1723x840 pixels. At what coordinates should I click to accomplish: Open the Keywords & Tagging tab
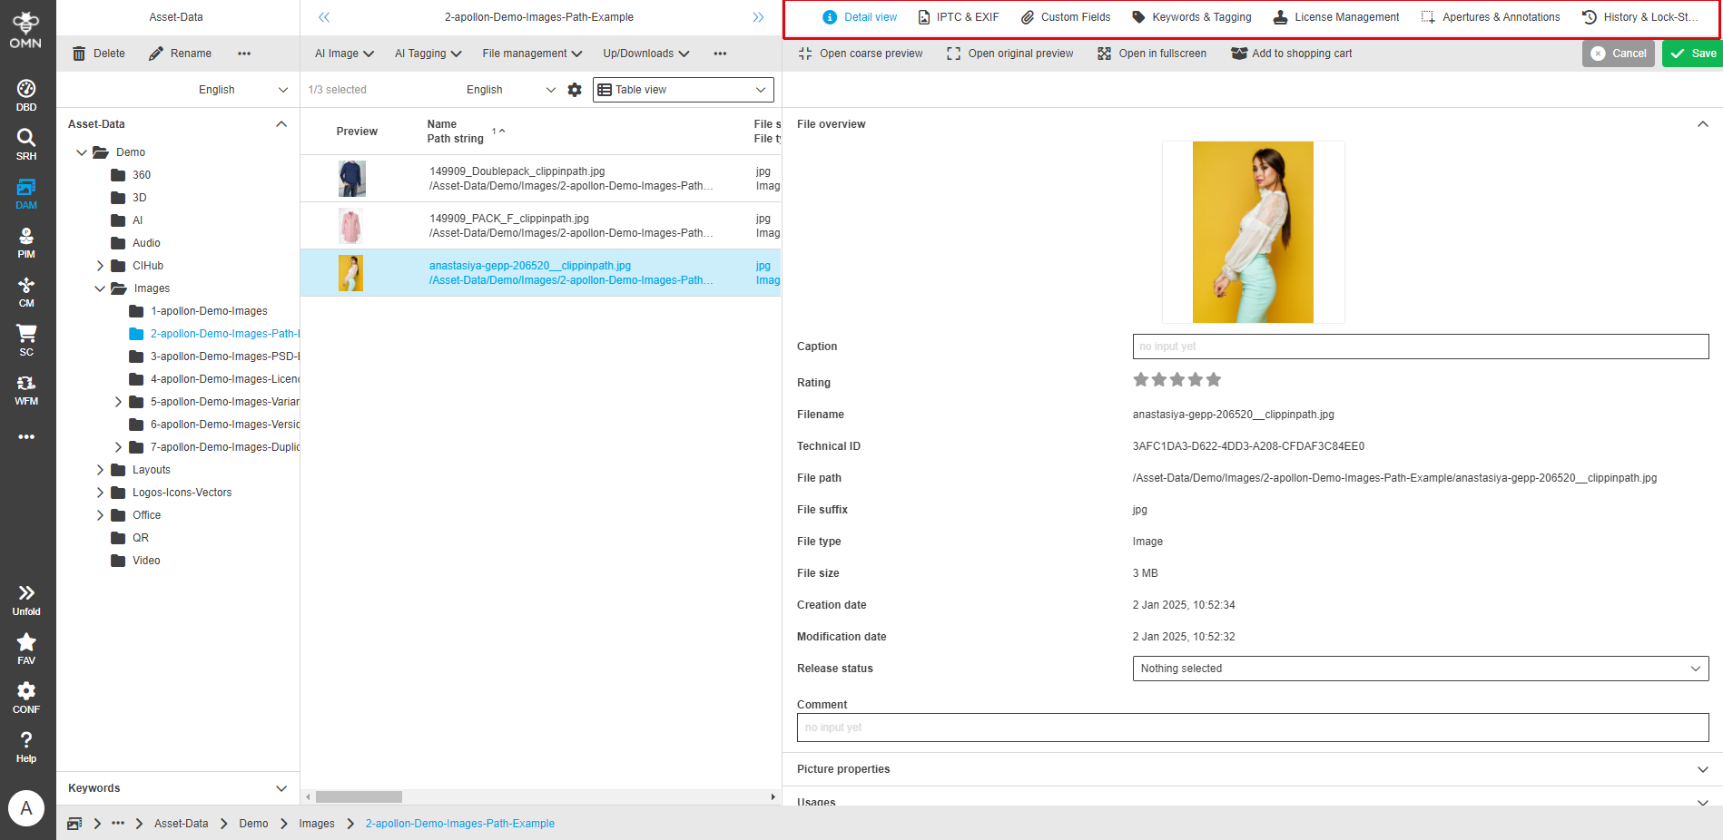[x=1191, y=17]
